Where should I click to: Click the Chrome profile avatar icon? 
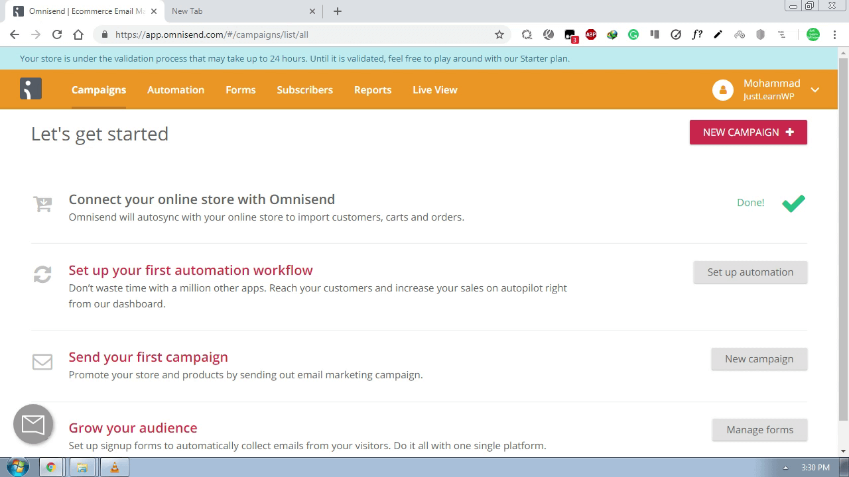point(813,34)
